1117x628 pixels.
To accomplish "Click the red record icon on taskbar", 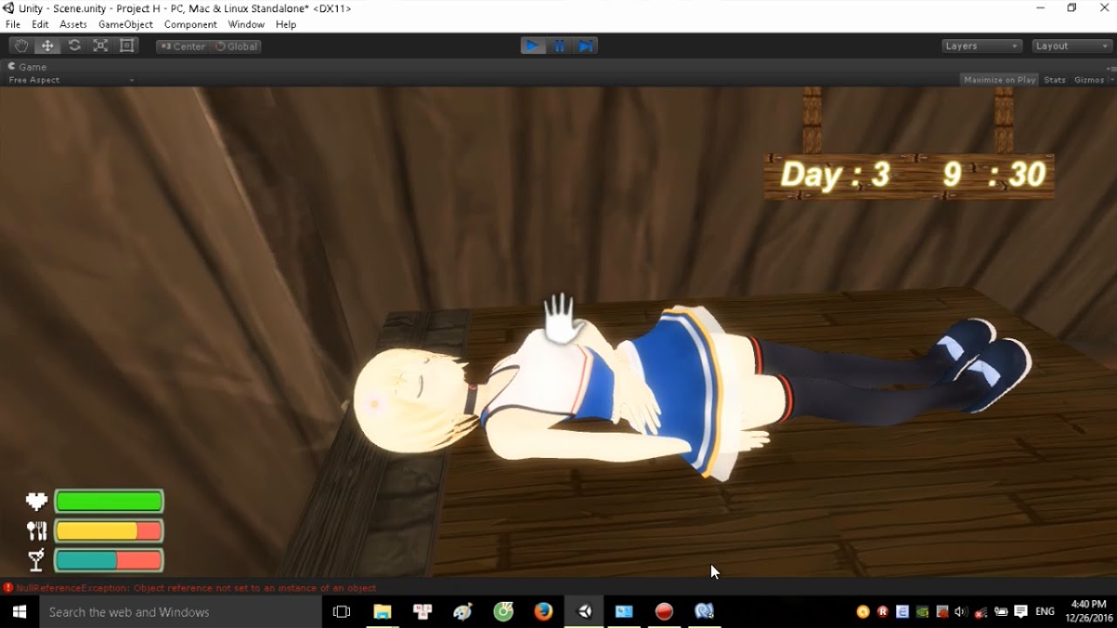I will [664, 612].
